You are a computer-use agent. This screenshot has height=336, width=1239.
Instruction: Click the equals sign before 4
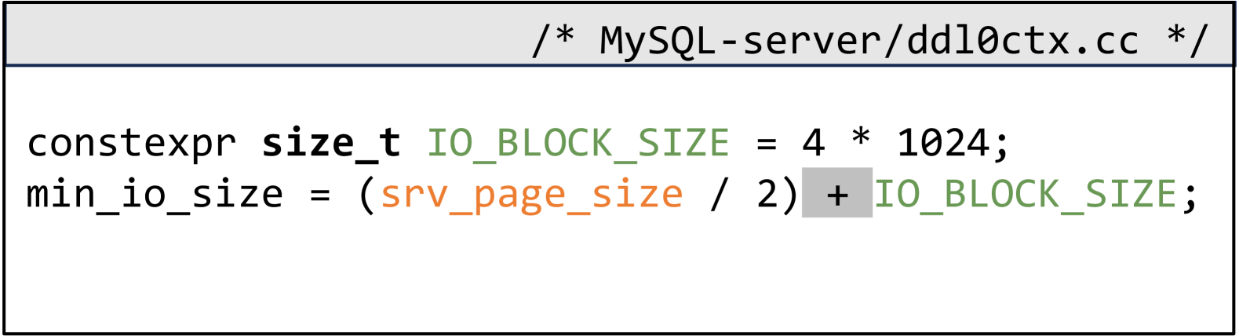click(767, 144)
